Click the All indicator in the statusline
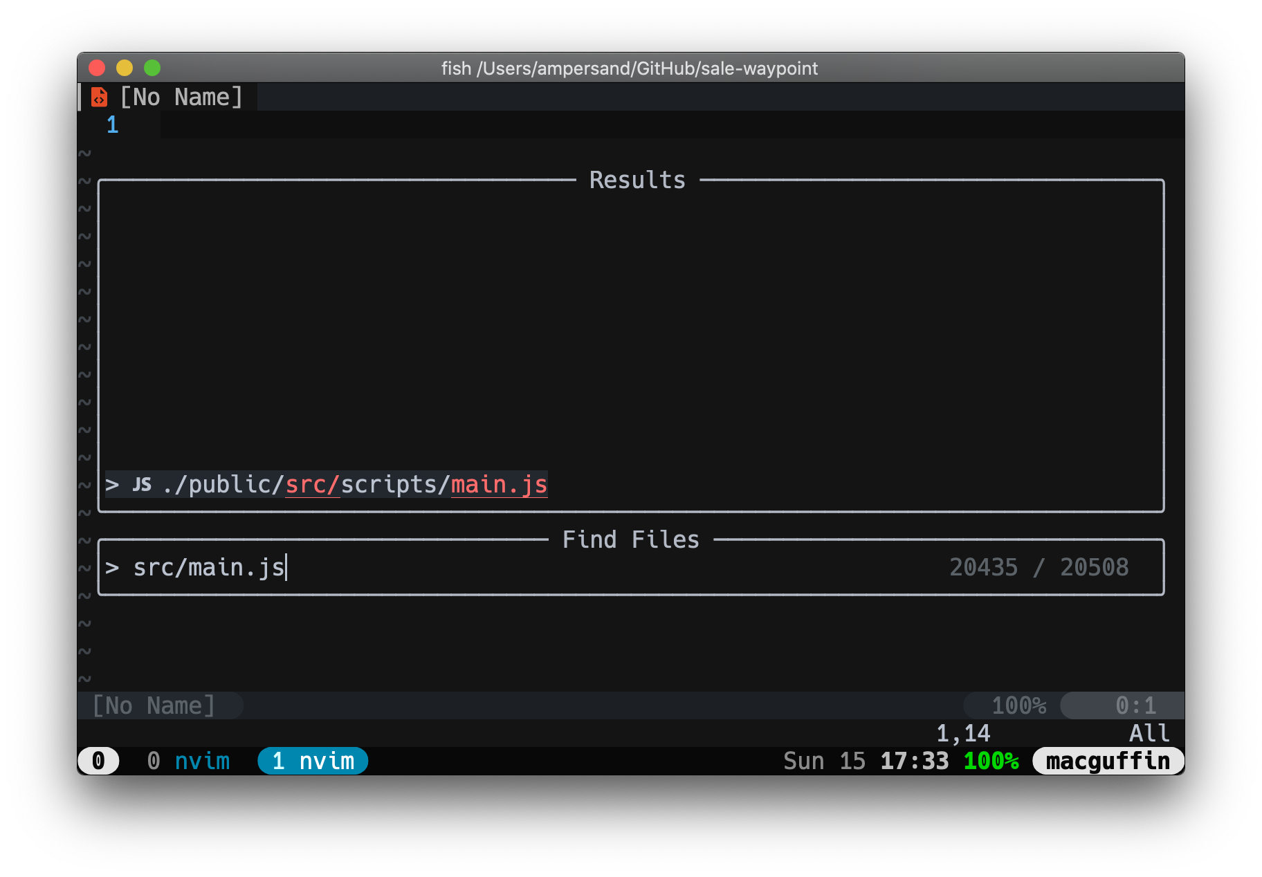The image size is (1262, 877). click(x=1149, y=733)
